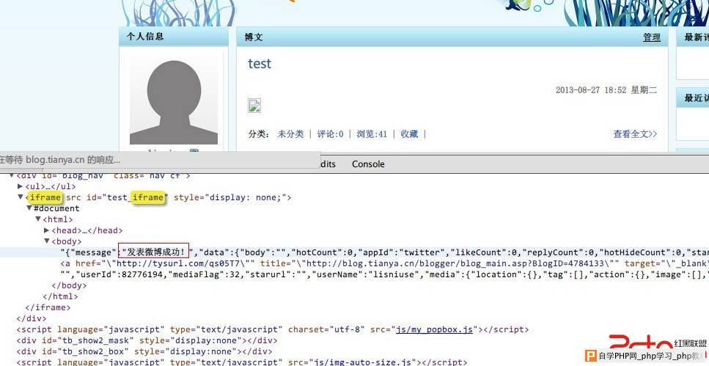Click the 发表微博成功! message text
The width and height of the screenshot is (709, 366).
pos(154,252)
